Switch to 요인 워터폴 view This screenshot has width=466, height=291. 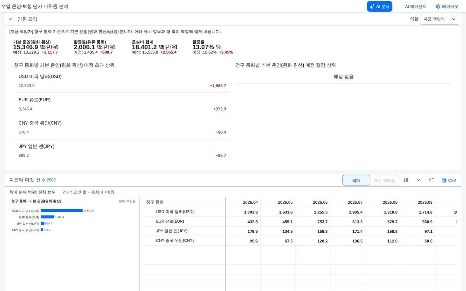pyautogui.click(x=384, y=180)
